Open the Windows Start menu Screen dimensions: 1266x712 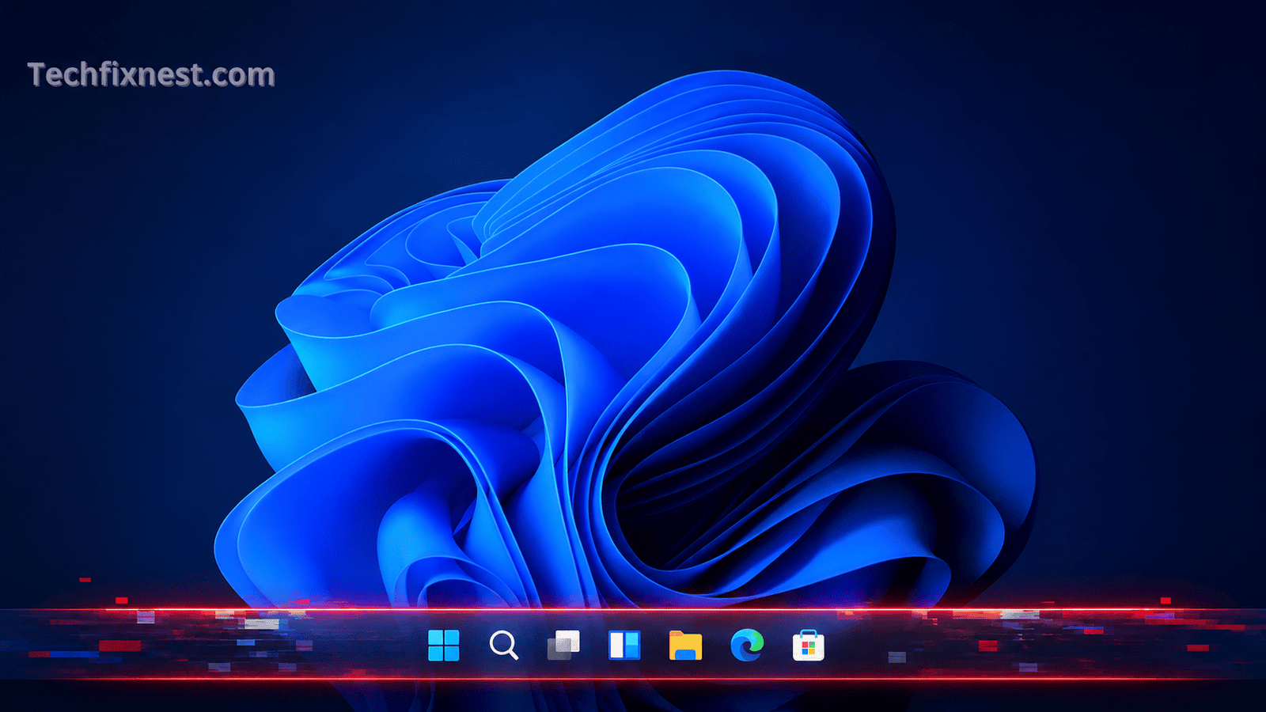point(443,646)
